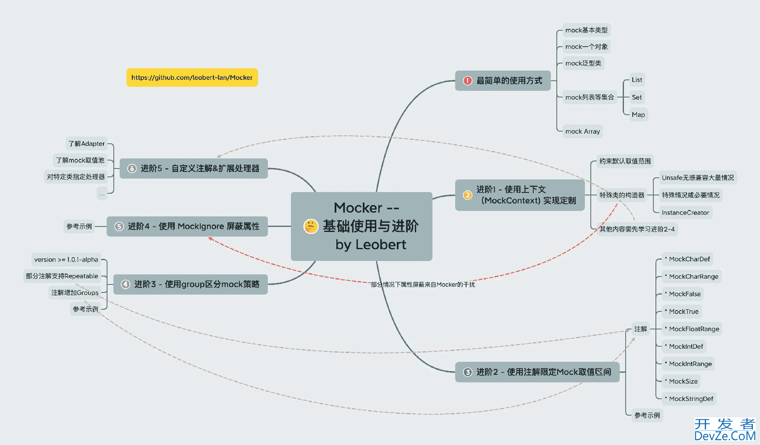760x445 pixels.
Task: Select the 约束默认取值范围 node
Action: (x=625, y=161)
